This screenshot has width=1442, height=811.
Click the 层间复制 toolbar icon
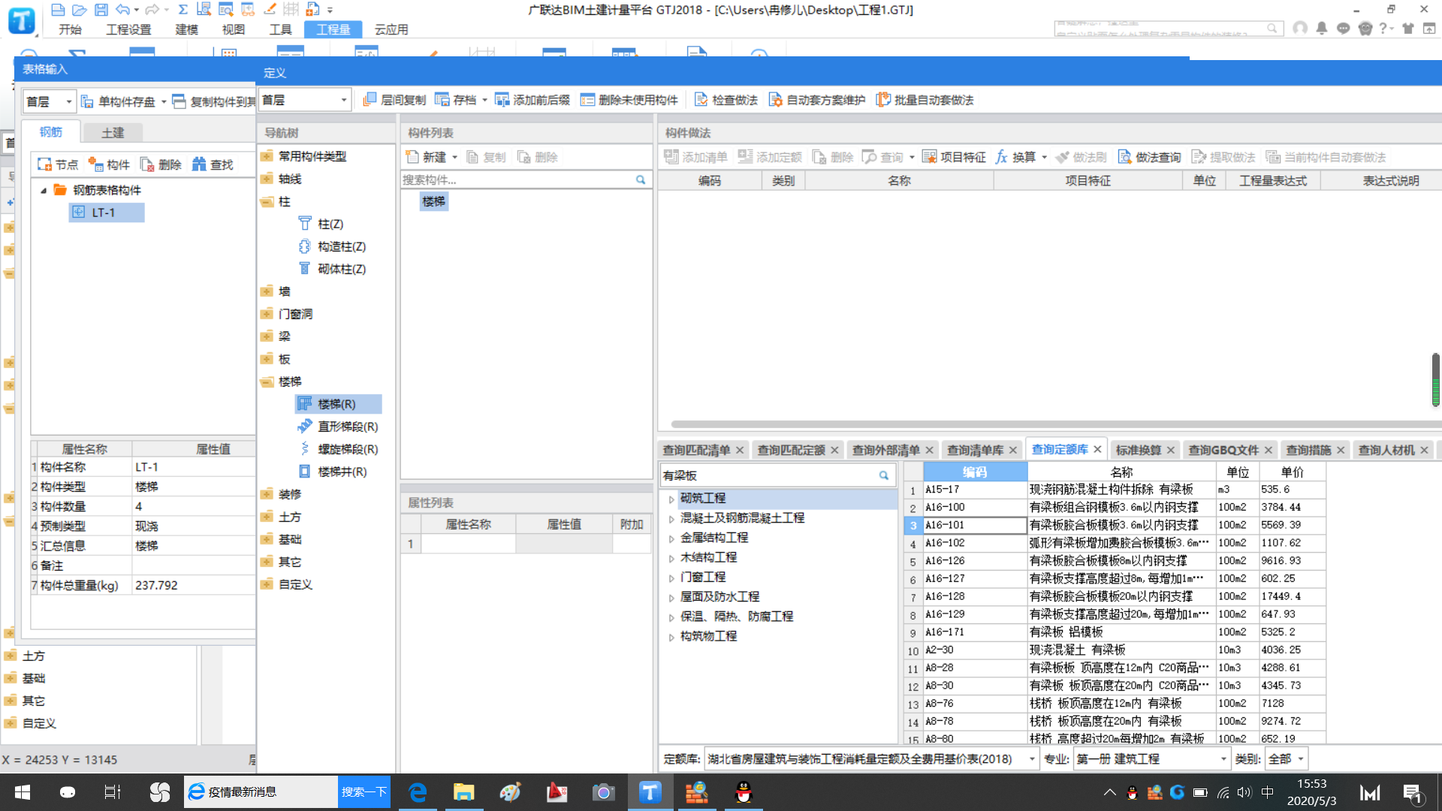[369, 100]
